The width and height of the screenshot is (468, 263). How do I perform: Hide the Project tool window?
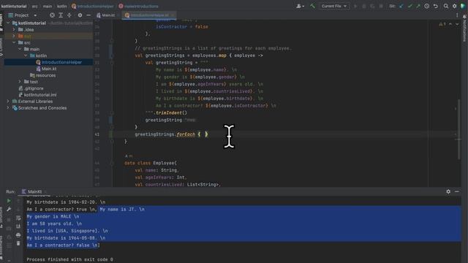[x=88, y=15]
